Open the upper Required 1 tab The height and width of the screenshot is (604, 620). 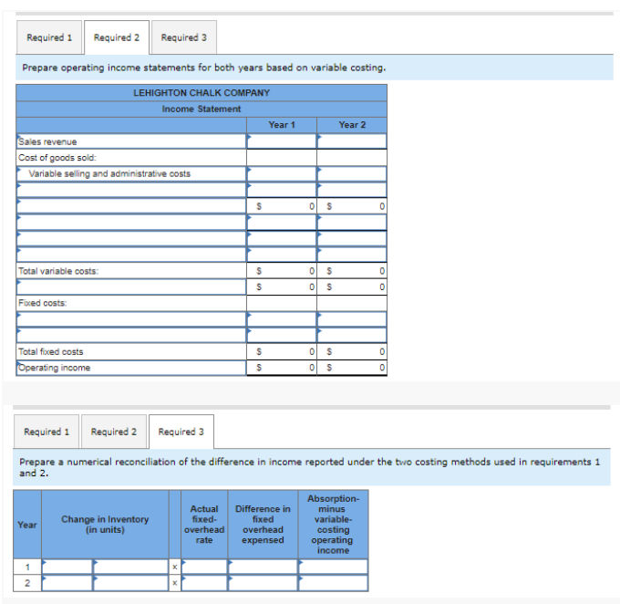tap(49, 37)
